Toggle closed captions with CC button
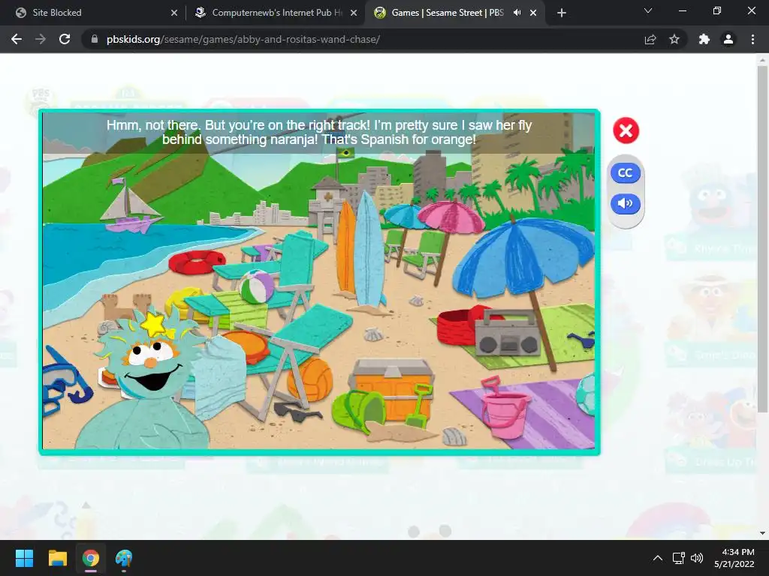769x576 pixels. pos(626,173)
